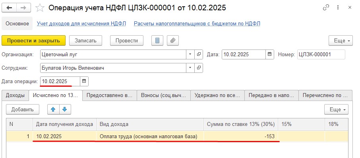Image resolution: width=360 pixels, height=158 pixels.
Task: Add document to favorites with star icon
Action: [40, 8]
